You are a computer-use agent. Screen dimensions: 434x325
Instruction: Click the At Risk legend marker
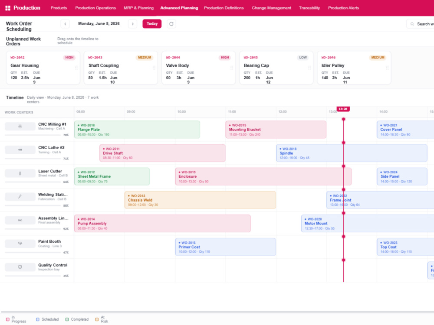(x=97, y=319)
